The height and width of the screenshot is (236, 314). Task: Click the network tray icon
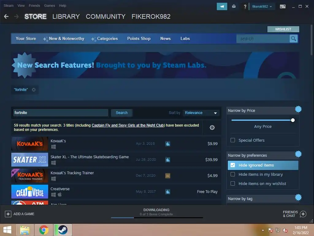pyautogui.click(x=278, y=230)
